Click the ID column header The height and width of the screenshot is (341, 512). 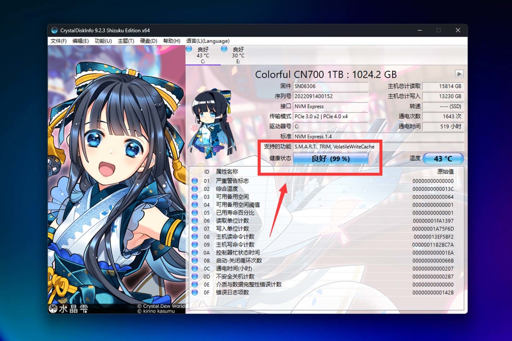click(x=207, y=172)
